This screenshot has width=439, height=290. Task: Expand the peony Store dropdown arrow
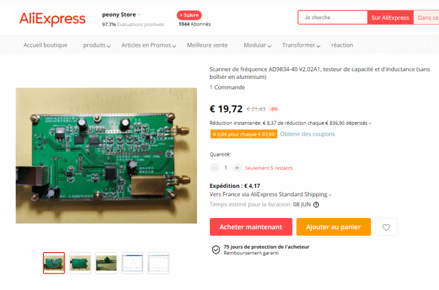(139, 14)
